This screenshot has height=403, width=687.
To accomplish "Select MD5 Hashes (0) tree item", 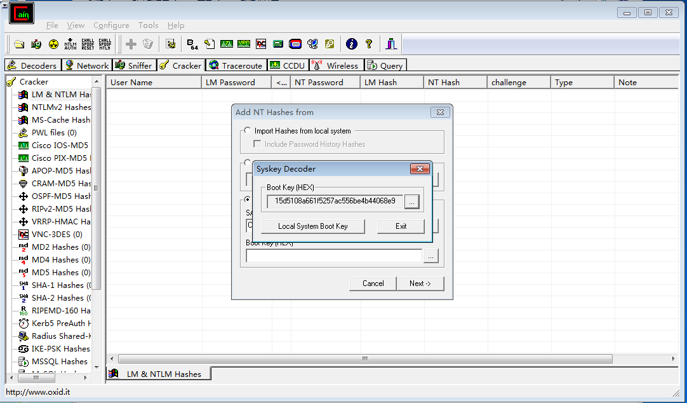I will [x=61, y=272].
